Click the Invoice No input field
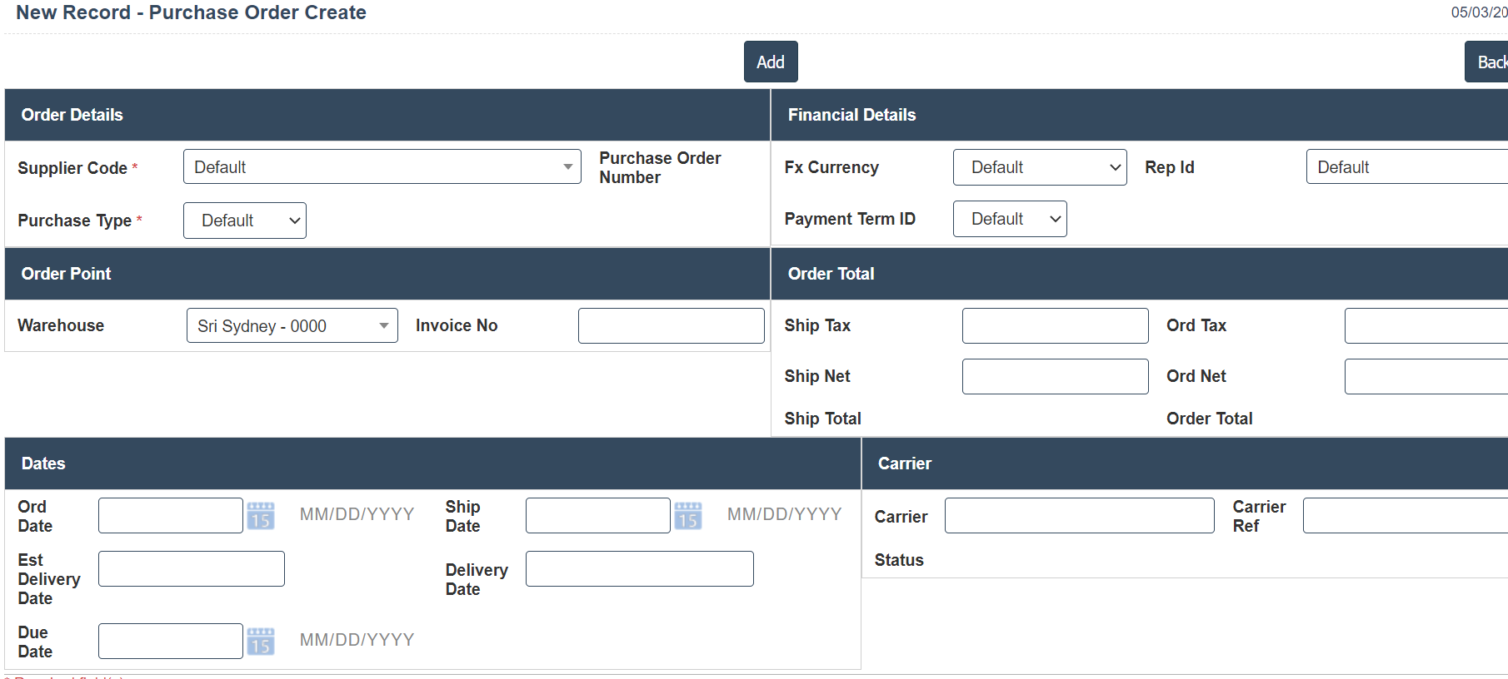The image size is (1508, 679). [671, 326]
